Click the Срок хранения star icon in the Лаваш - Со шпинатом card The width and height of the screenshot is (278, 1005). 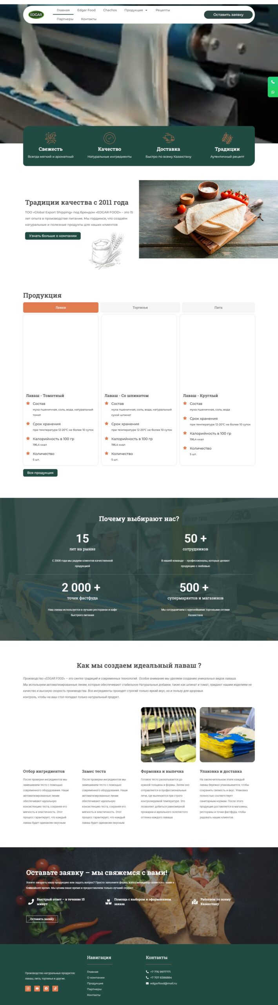tap(106, 424)
